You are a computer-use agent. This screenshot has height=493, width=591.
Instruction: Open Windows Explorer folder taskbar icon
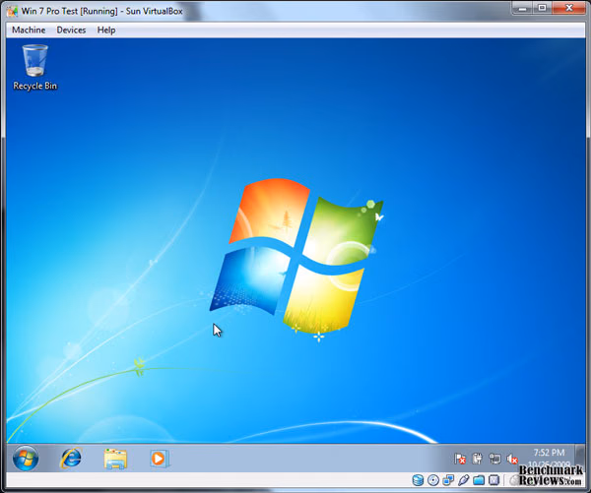click(x=115, y=459)
